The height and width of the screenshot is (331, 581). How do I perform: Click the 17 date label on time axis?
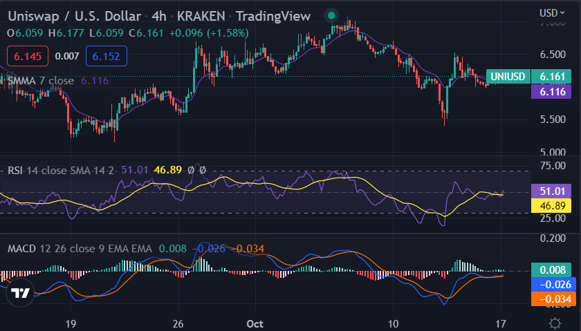click(x=501, y=323)
